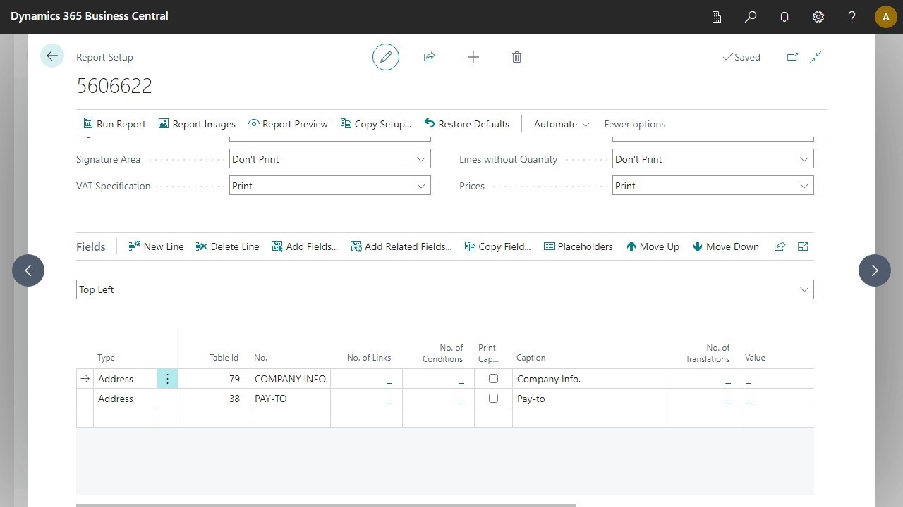
Task: Open page in new window icon
Action: (792, 57)
